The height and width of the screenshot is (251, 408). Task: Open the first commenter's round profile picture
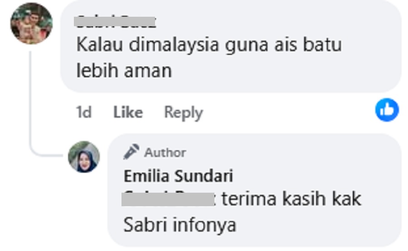[x=31, y=24]
